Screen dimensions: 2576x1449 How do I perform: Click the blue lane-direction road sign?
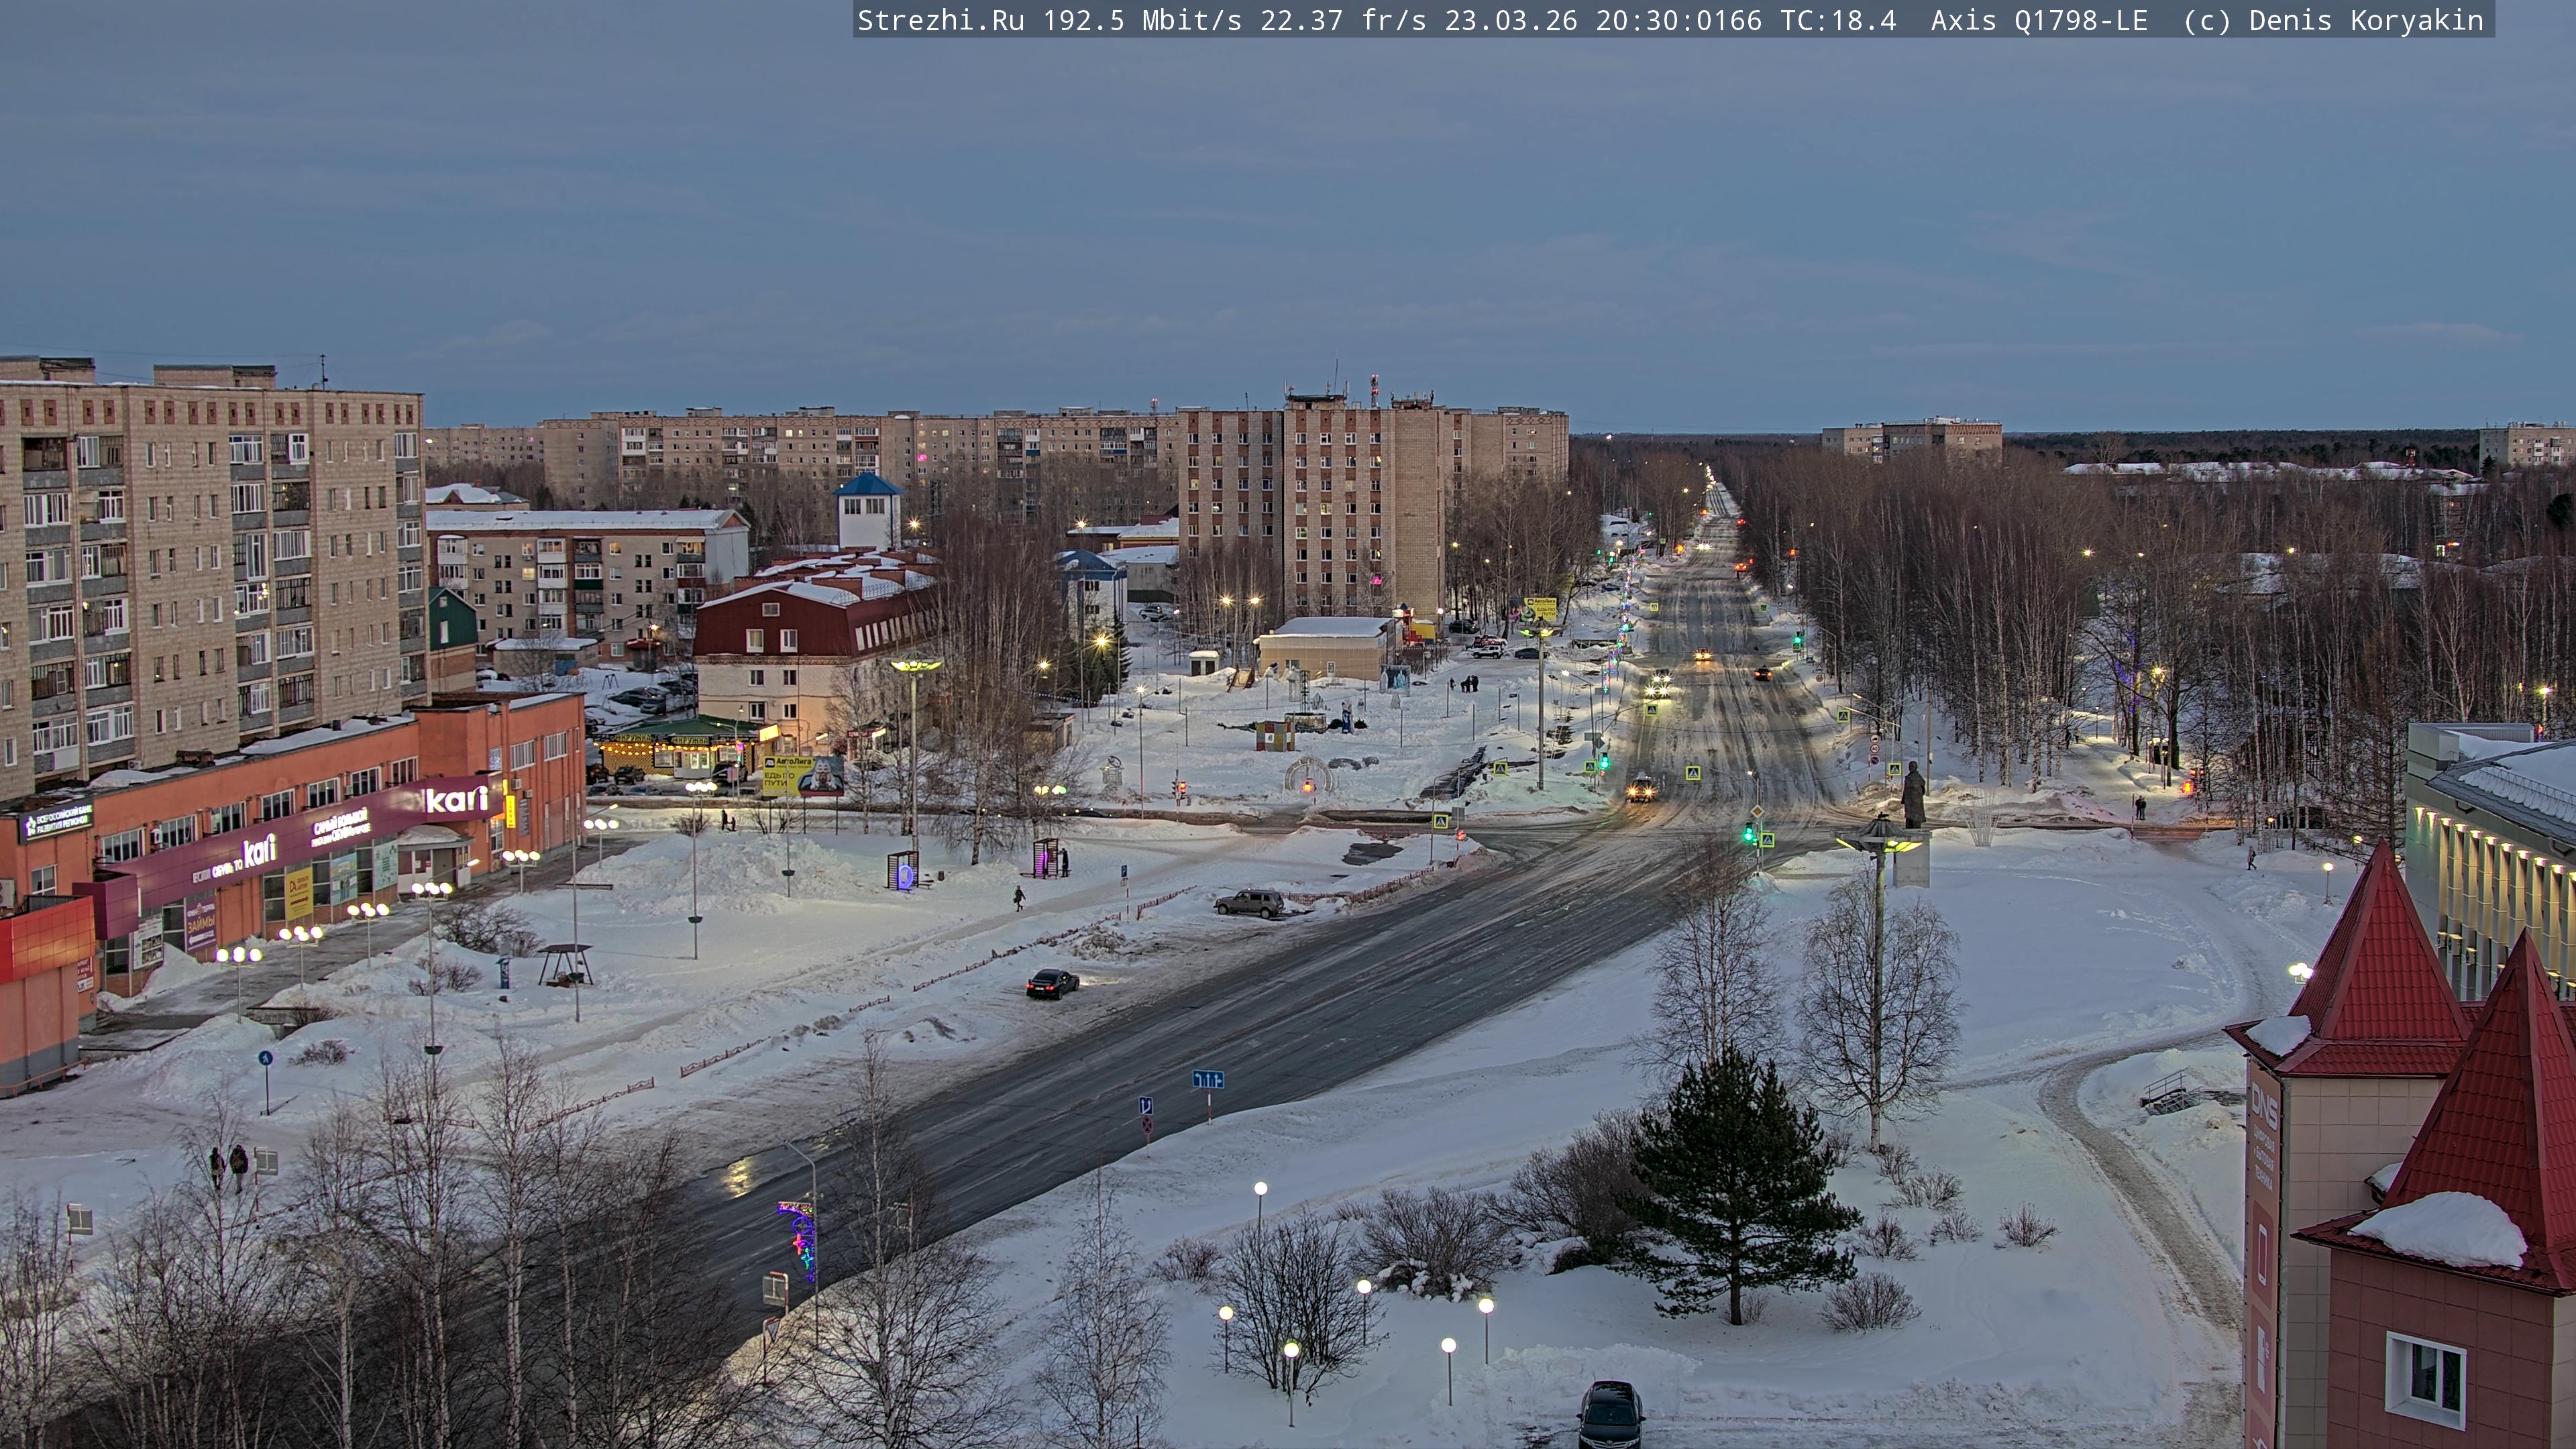point(1207,1080)
